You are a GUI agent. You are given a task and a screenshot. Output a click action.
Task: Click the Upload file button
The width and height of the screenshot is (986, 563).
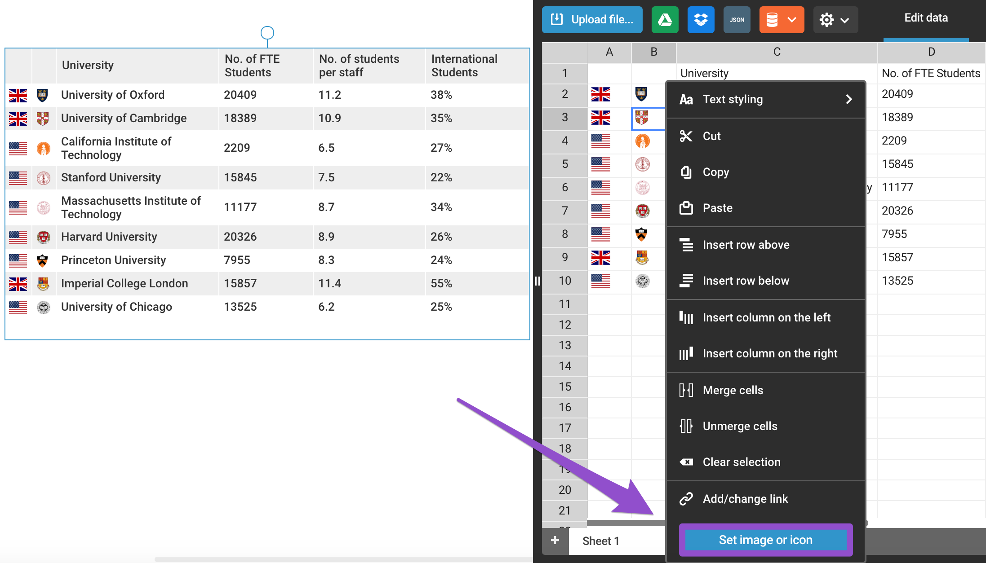pyautogui.click(x=592, y=20)
